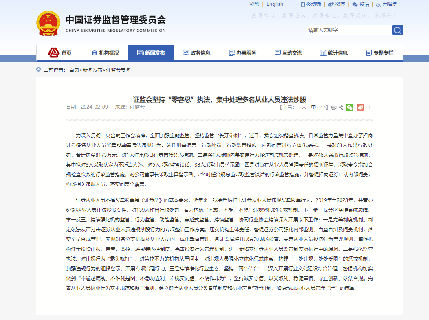Share the article via the green WeChat icon
This screenshot has width=429, height=320.
349,107
